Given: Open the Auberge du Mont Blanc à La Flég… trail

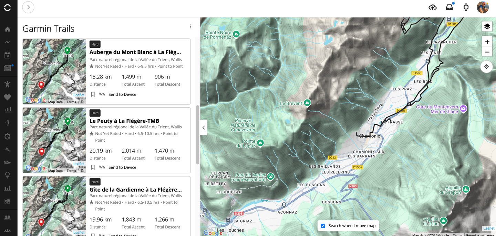Looking at the screenshot, I should 135,52.
